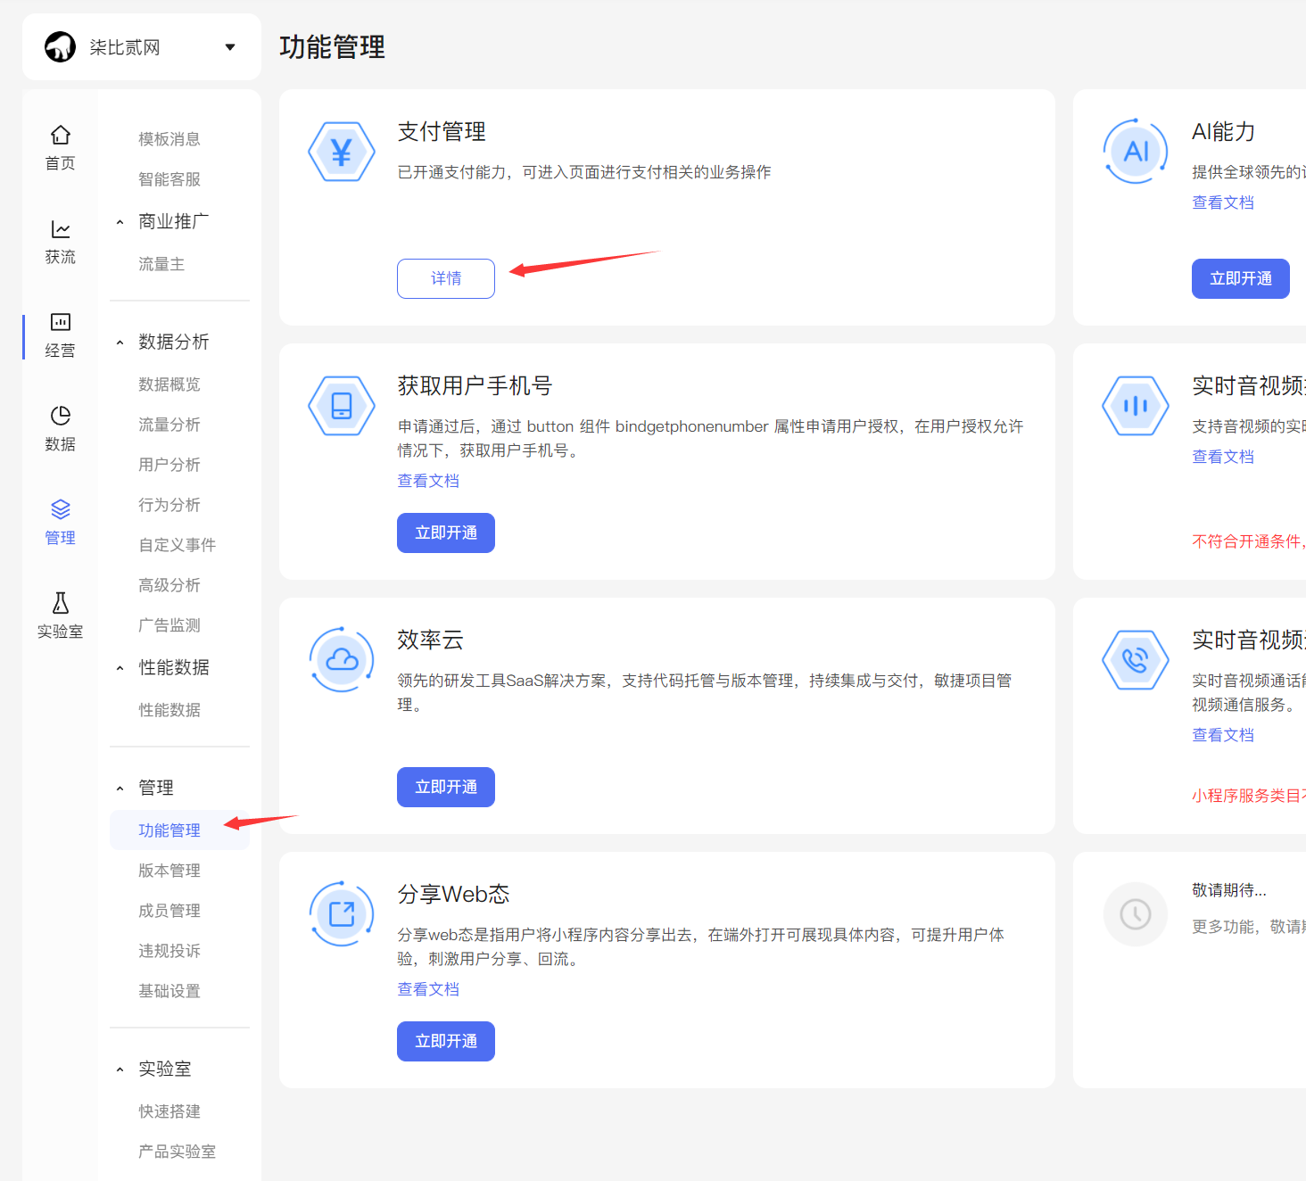Click the 效率云 cloud icon
Screen dimensions: 1306x1181
342,660
